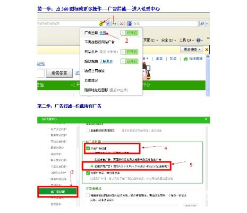Screen dimensions: 247x213
Task: Select the 拦截所有广告 Adblock Plus radio option
Action: coord(92,166)
